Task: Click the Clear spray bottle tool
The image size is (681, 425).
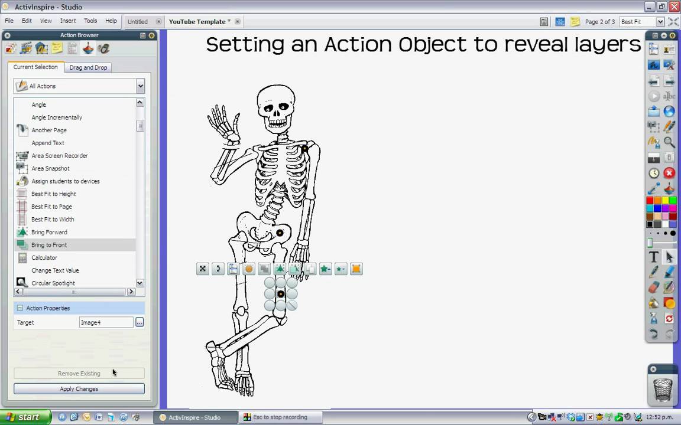Action: pos(654,319)
